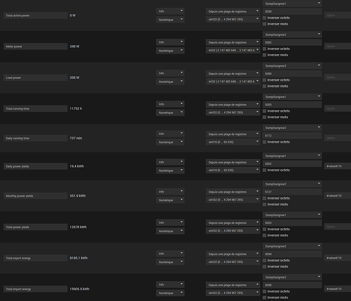
Task: Edit the Total active power name field
Action: click(x=36, y=16)
